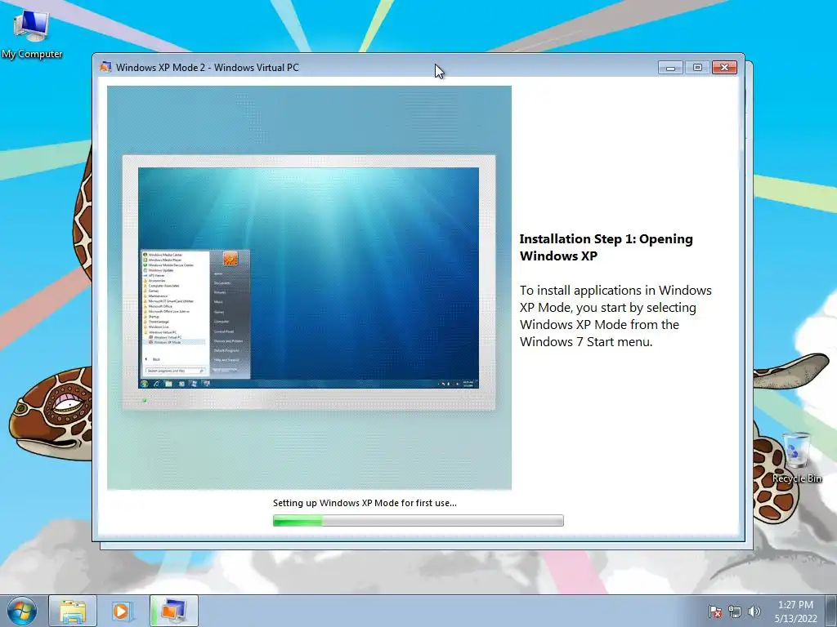Screen dimensions: 837x627
Task: Click the network tray icon
Action: 735,611
